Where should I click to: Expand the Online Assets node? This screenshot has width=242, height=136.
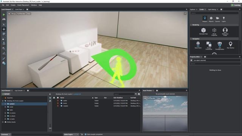3,122
